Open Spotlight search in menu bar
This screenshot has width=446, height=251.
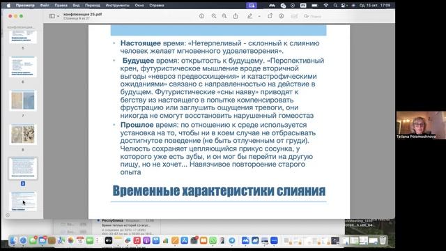[335, 5]
